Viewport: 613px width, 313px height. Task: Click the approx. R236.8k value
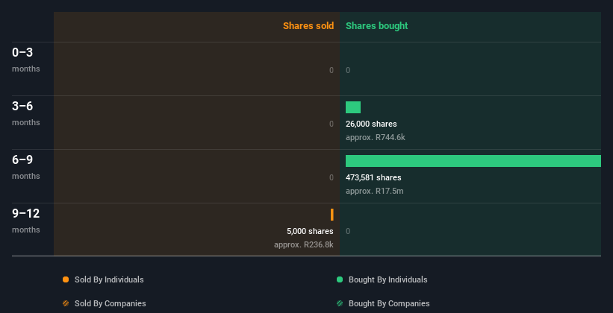[x=304, y=244]
